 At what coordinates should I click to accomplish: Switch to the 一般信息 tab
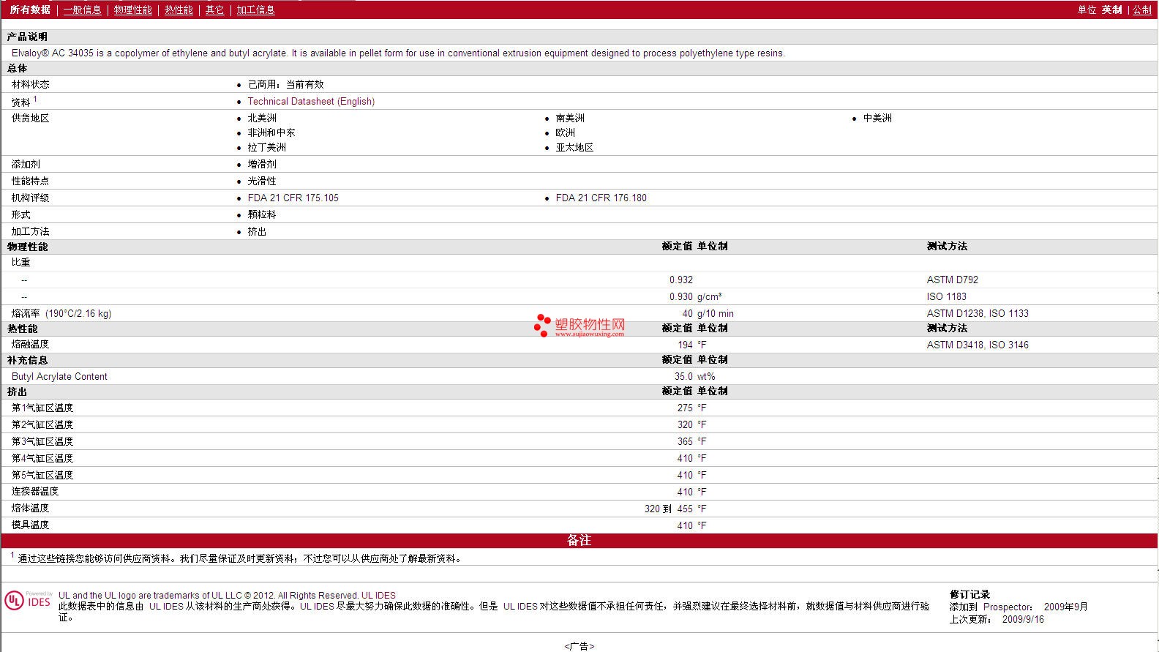click(x=83, y=10)
